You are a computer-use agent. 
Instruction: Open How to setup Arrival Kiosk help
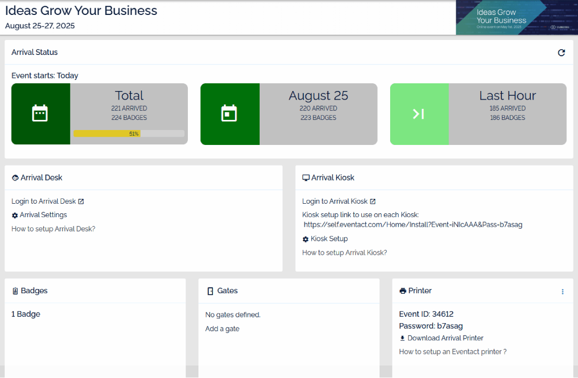(344, 252)
